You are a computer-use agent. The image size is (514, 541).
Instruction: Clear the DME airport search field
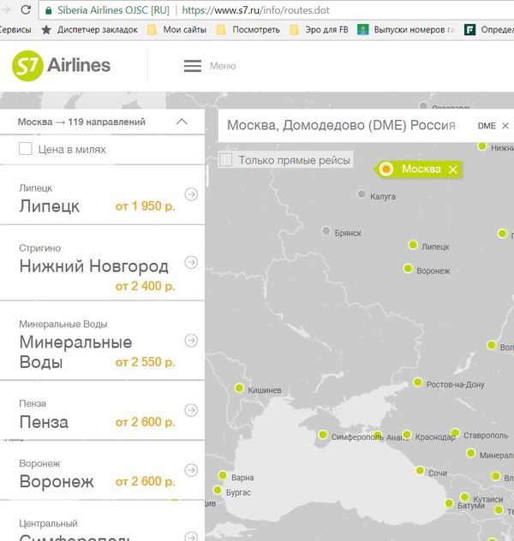coord(505,126)
